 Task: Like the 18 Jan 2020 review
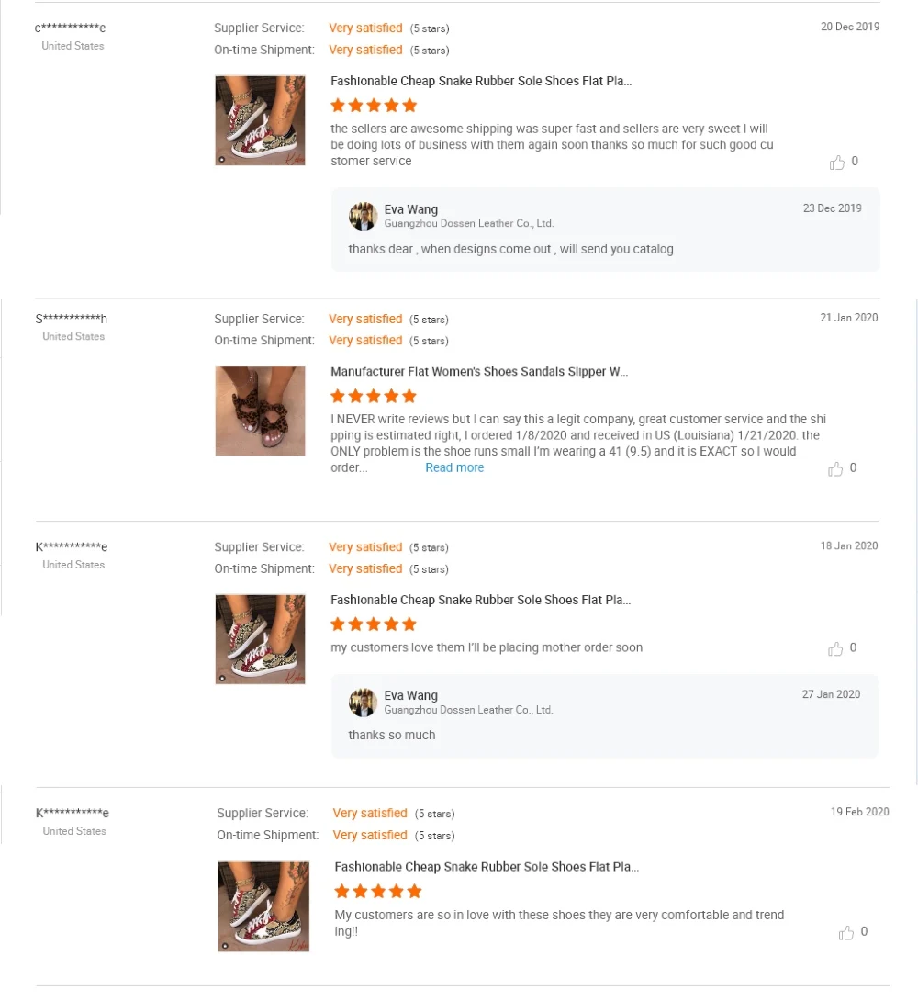(835, 649)
